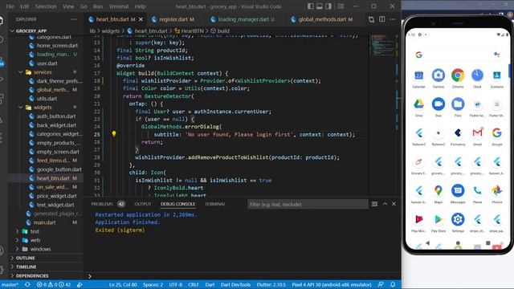Open Photos on the emulator
Image resolution: width=514 pixels, height=289 pixels.
[x=496, y=190]
